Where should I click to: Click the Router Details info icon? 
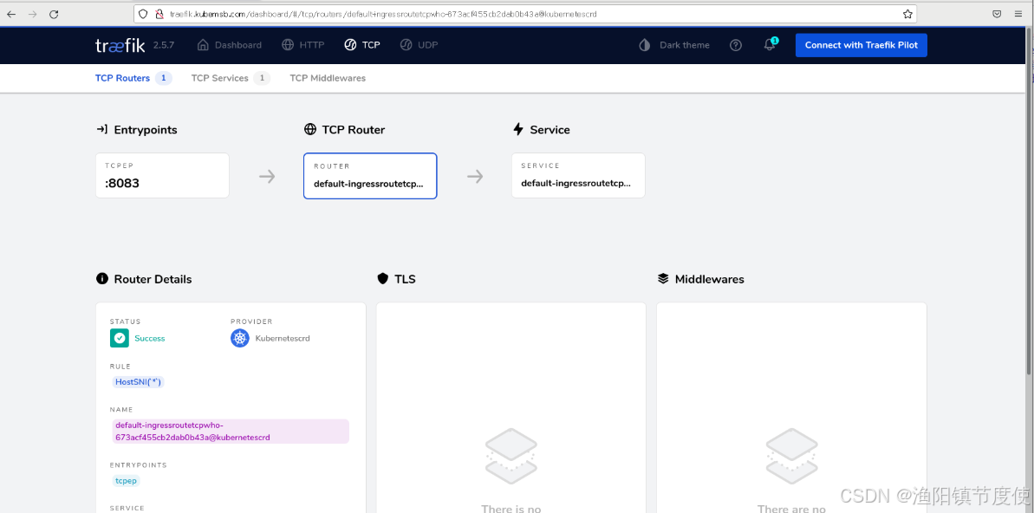click(x=102, y=279)
